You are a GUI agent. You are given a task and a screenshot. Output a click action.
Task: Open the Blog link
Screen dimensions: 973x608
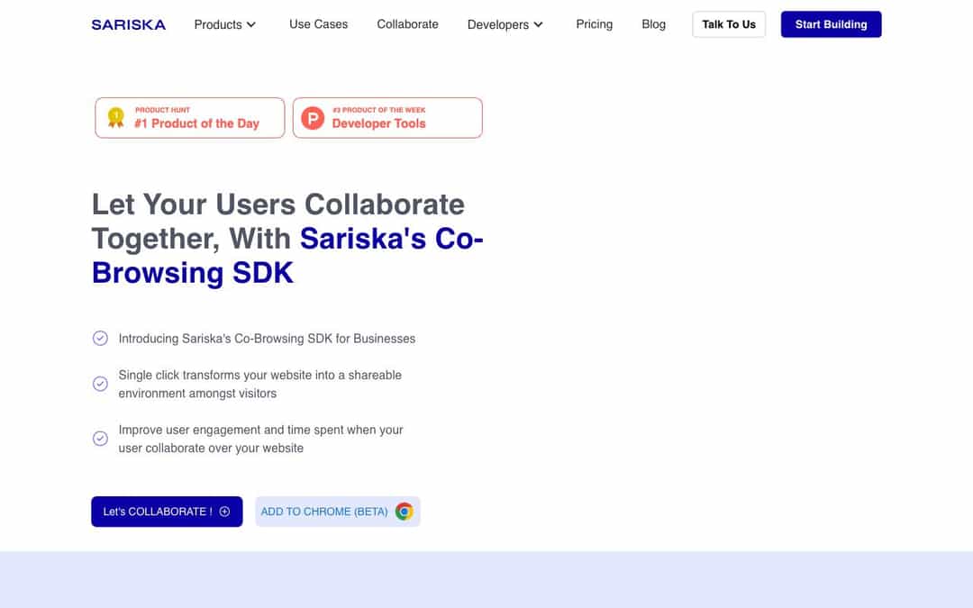click(x=653, y=24)
